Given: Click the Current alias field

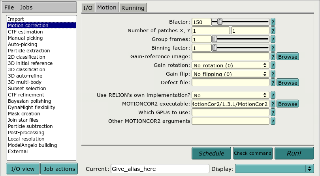Looking at the screenshot, I should 160,169.
